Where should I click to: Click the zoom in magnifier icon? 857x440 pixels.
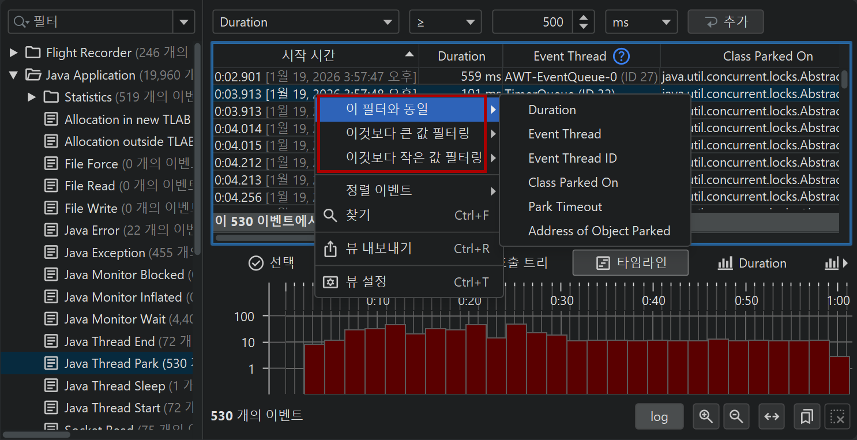coord(705,416)
